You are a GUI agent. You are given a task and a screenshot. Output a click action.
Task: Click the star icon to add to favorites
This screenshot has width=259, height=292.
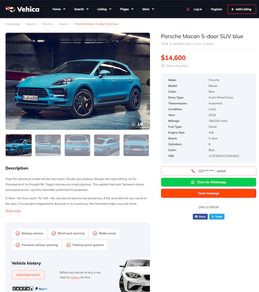(x=163, y=66)
